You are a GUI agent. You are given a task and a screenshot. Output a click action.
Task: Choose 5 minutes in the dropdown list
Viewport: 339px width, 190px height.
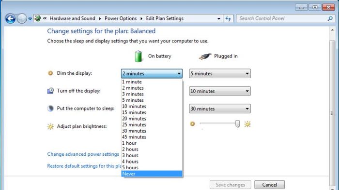pyautogui.click(x=152, y=100)
